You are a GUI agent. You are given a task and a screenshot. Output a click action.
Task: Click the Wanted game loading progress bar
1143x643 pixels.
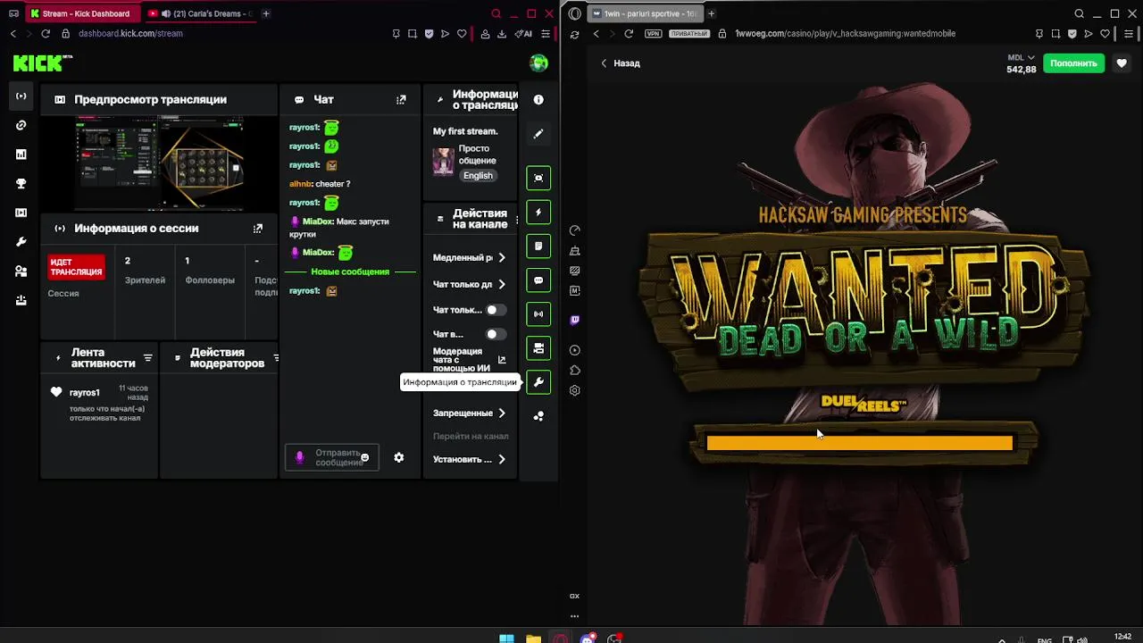click(x=859, y=443)
